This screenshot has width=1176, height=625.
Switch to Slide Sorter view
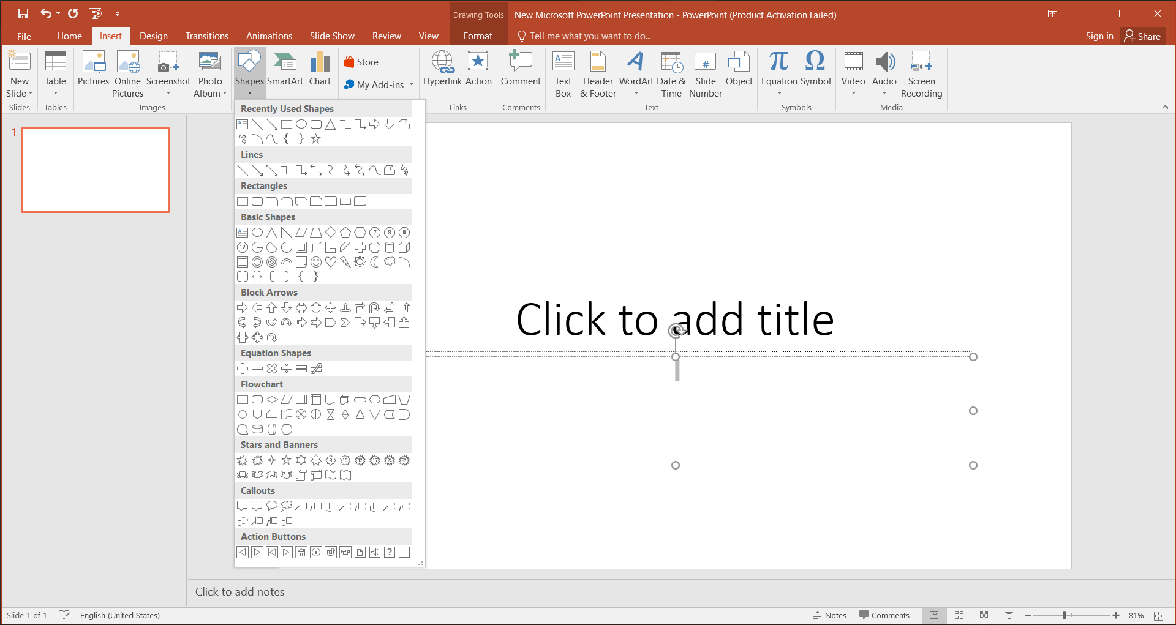[x=959, y=615]
